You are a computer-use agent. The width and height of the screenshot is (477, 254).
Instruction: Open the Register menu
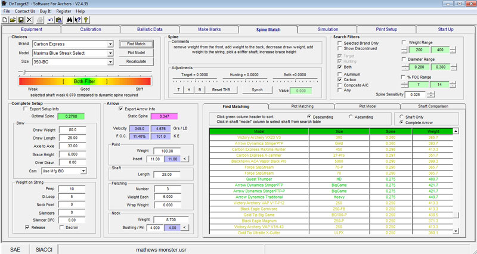point(64,11)
